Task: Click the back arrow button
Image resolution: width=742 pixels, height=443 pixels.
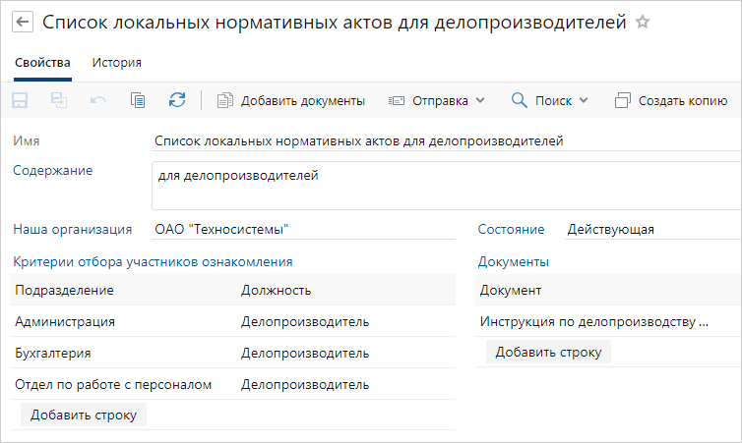Action: [23, 22]
